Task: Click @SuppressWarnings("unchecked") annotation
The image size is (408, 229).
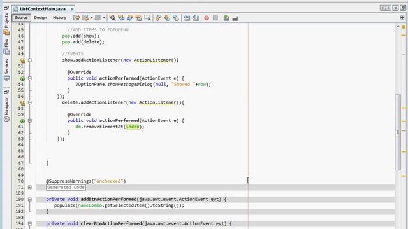Action: (86, 181)
